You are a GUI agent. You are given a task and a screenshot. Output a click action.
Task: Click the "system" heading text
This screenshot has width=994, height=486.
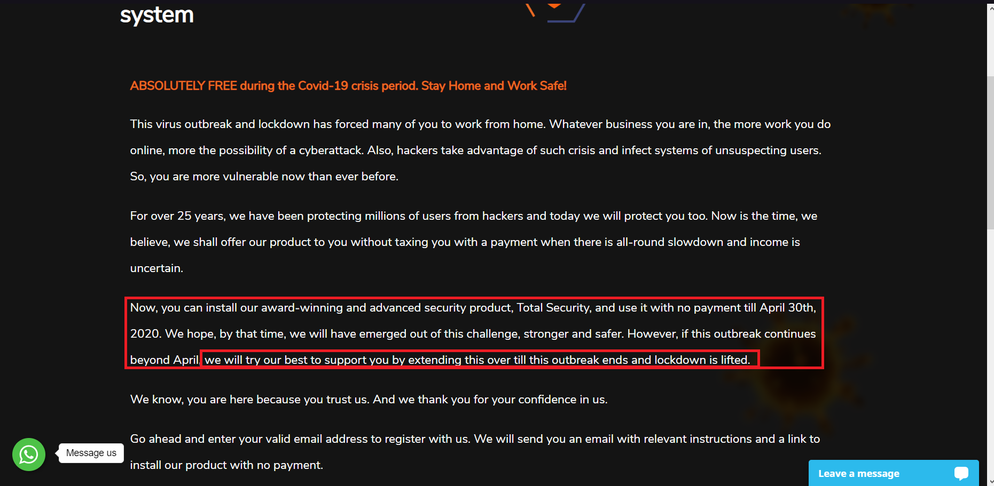(156, 15)
